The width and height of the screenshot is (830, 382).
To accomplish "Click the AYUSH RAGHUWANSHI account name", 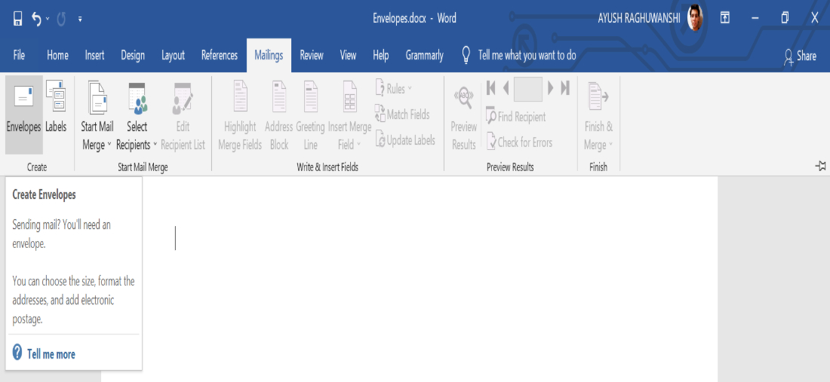I will (638, 19).
